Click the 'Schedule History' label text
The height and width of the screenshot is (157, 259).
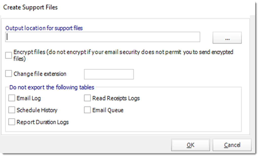tap(37, 110)
